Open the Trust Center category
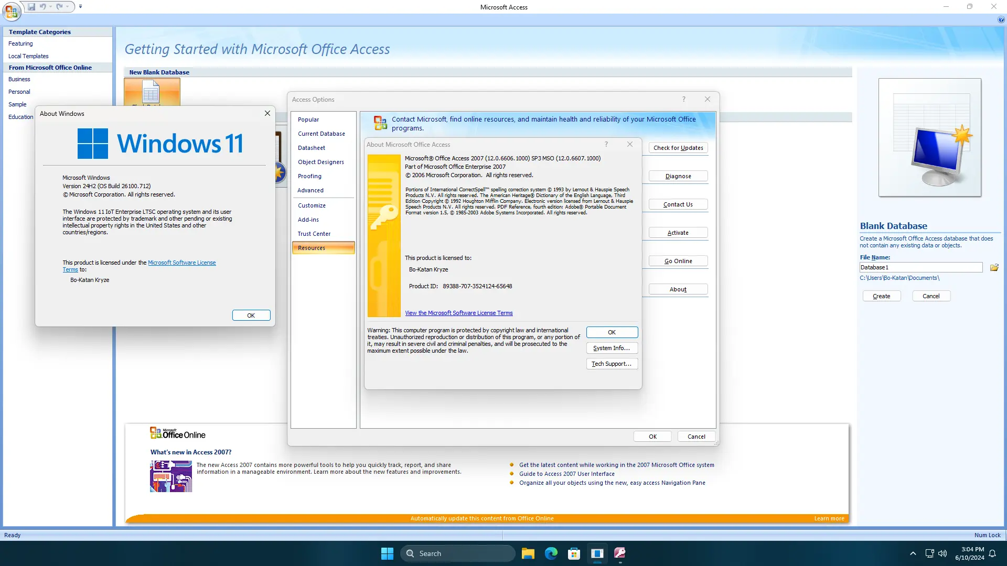The width and height of the screenshot is (1007, 566). coord(323,234)
